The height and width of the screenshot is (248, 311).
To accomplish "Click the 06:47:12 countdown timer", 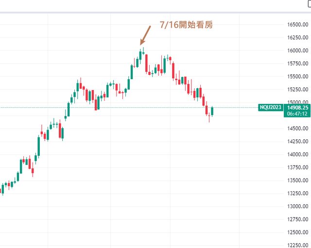I will pyautogui.click(x=296, y=114).
